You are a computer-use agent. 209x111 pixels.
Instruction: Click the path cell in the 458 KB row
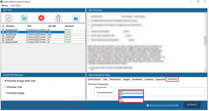[x=37, y=32]
